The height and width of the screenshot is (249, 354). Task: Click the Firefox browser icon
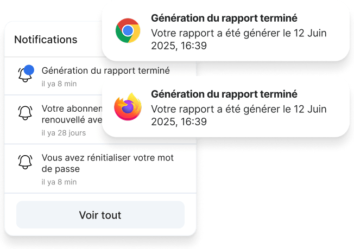[128, 107]
